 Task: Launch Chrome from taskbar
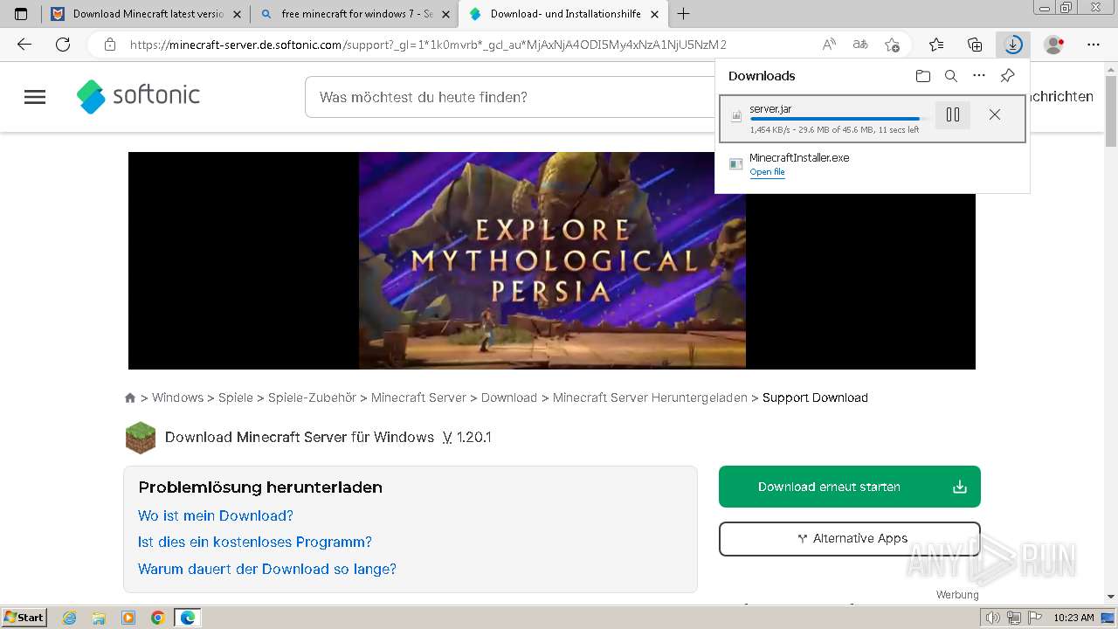click(x=158, y=618)
